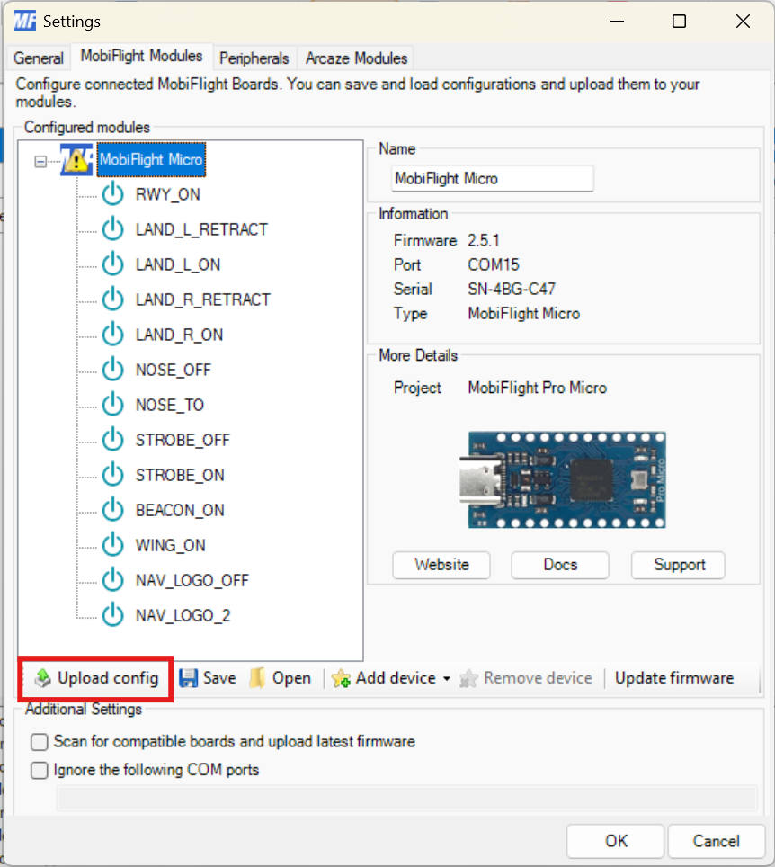Enable scan for compatible boards checkbox
The image size is (775, 867).
point(40,741)
